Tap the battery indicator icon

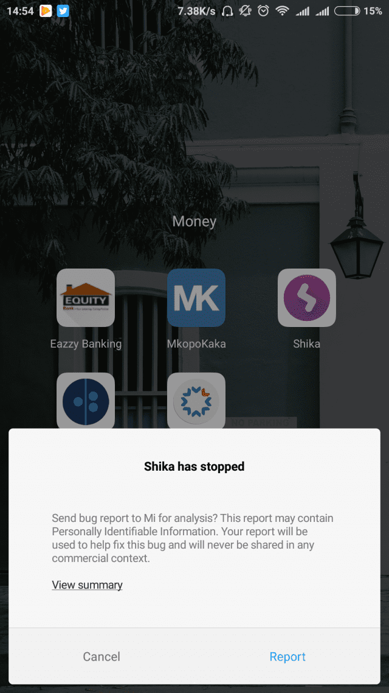click(347, 11)
